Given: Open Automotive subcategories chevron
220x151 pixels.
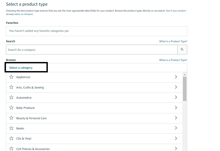Looking at the screenshot, I should point(176,97).
